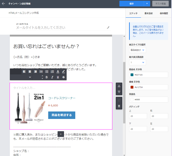
Task: Click the ショップ名： footer line
Action: [x=21, y=151]
